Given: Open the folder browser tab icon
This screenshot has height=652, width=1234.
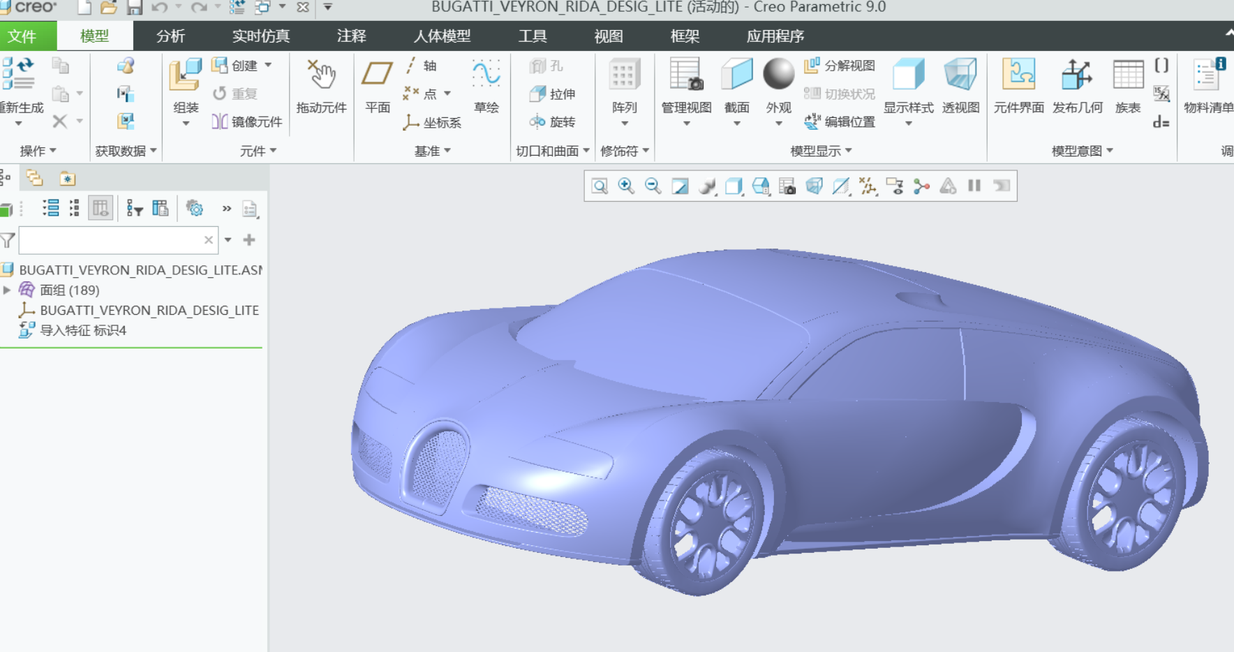Looking at the screenshot, I should pos(34,179).
